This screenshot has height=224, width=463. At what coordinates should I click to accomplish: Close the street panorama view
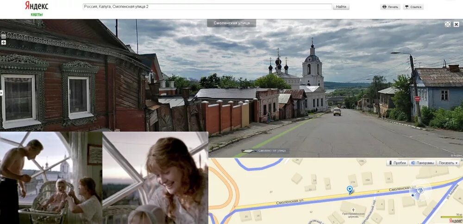[456, 24]
